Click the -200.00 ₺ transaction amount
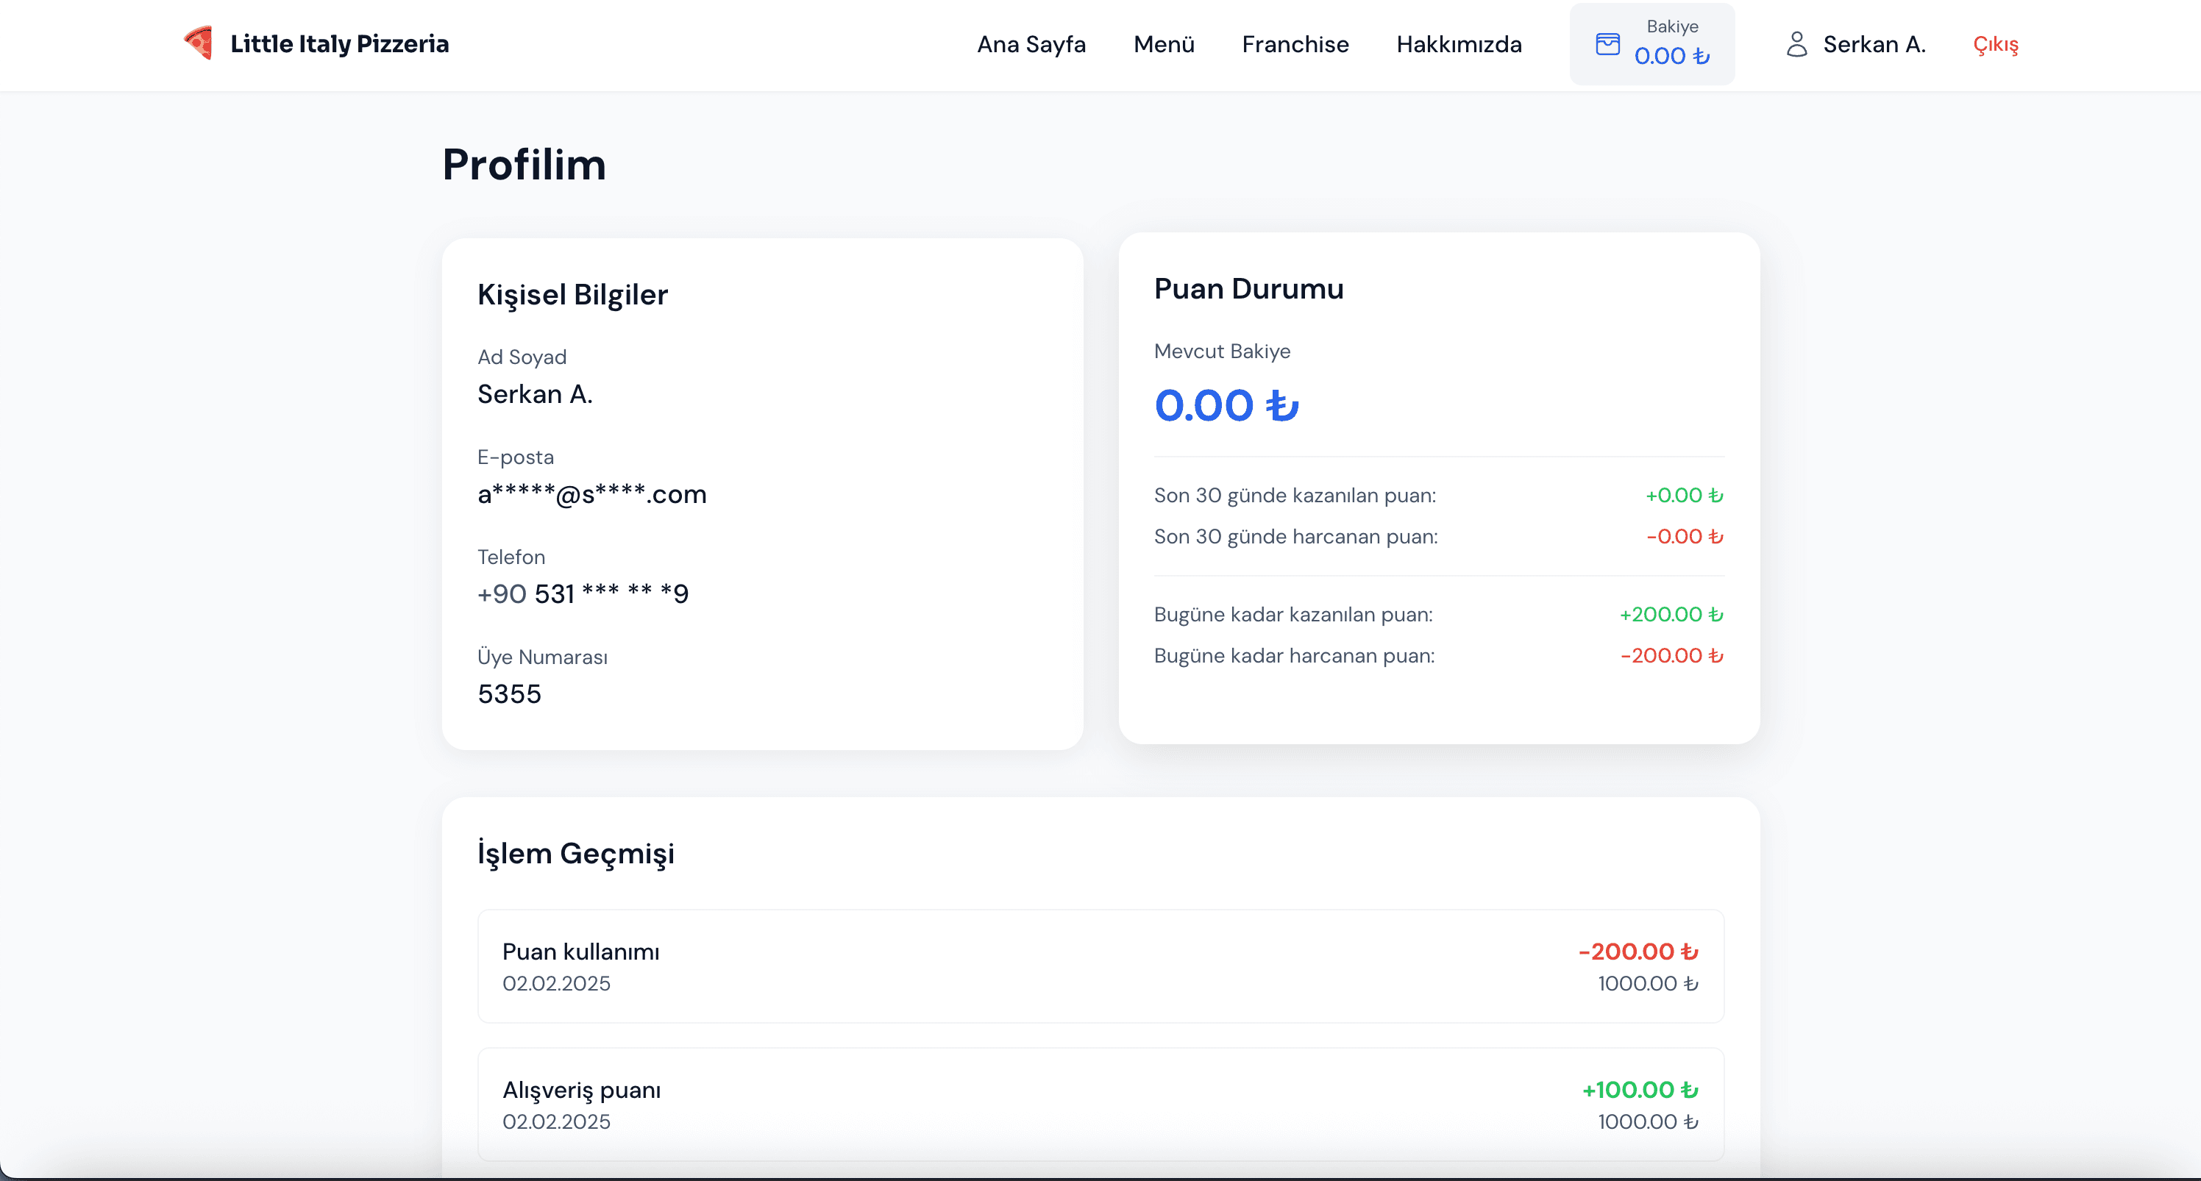2201x1181 pixels. pos(1637,952)
